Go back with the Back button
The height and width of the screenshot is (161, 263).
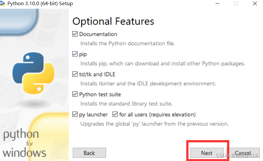click(x=89, y=153)
